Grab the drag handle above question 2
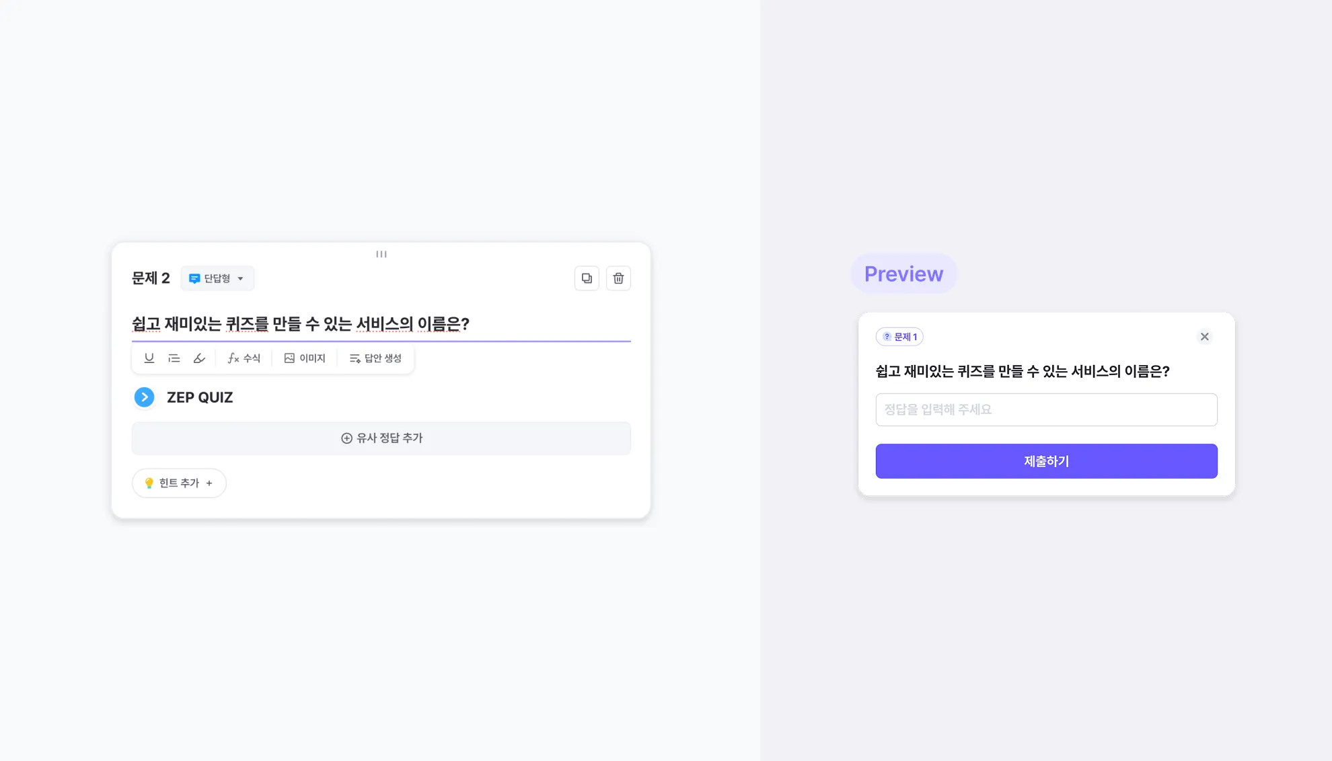The image size is (1332, 761). 381,254
